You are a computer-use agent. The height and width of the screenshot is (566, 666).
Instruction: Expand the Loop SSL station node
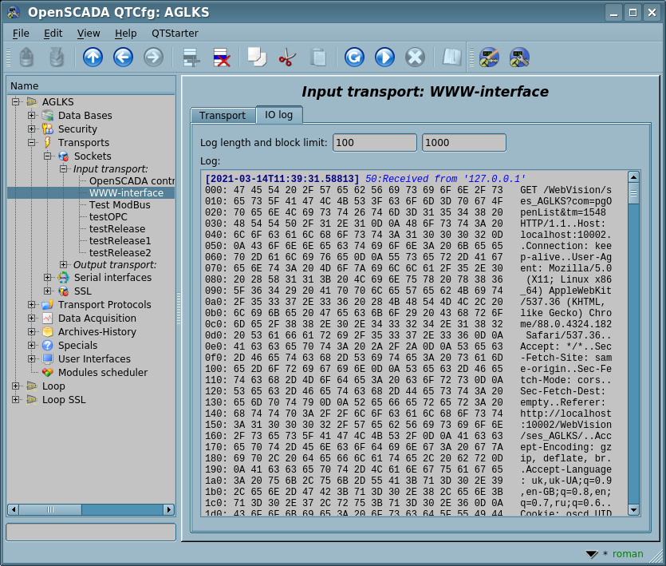pyautogui.click(x=16, y=400)
